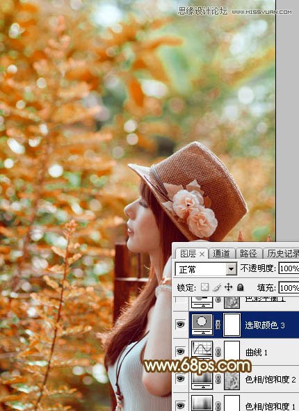Select the layer named 曲线 1
This screenshot has height=411, width=299.
pos(257,353)
